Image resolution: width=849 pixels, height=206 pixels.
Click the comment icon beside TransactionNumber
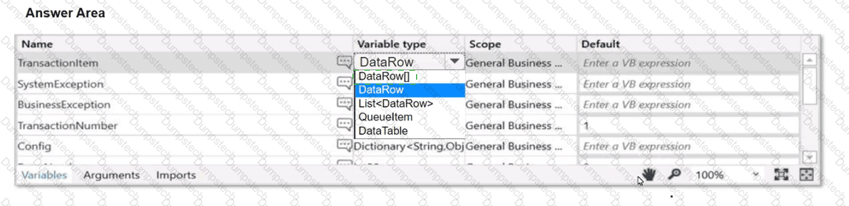(x=344, y=125)
